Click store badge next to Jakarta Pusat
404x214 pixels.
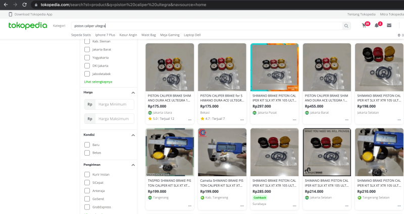click(255, 112)
